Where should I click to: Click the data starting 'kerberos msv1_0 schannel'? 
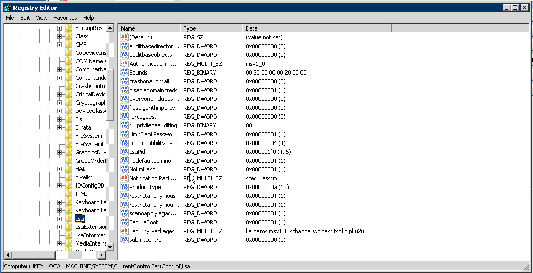coord(305,231)
